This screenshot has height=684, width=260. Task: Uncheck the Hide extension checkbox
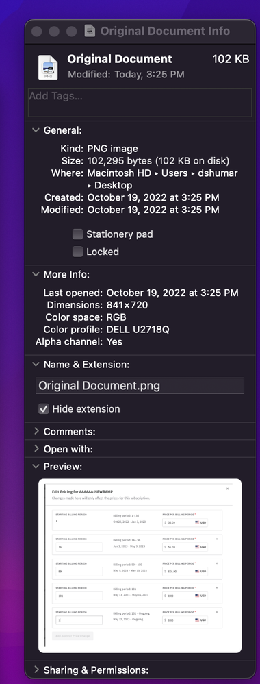point(44,409)
